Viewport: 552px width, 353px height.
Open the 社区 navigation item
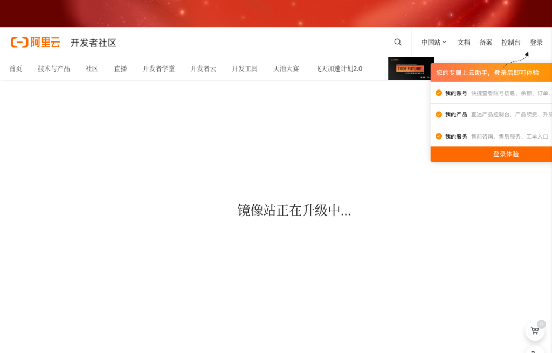click(x=92, y=68)
